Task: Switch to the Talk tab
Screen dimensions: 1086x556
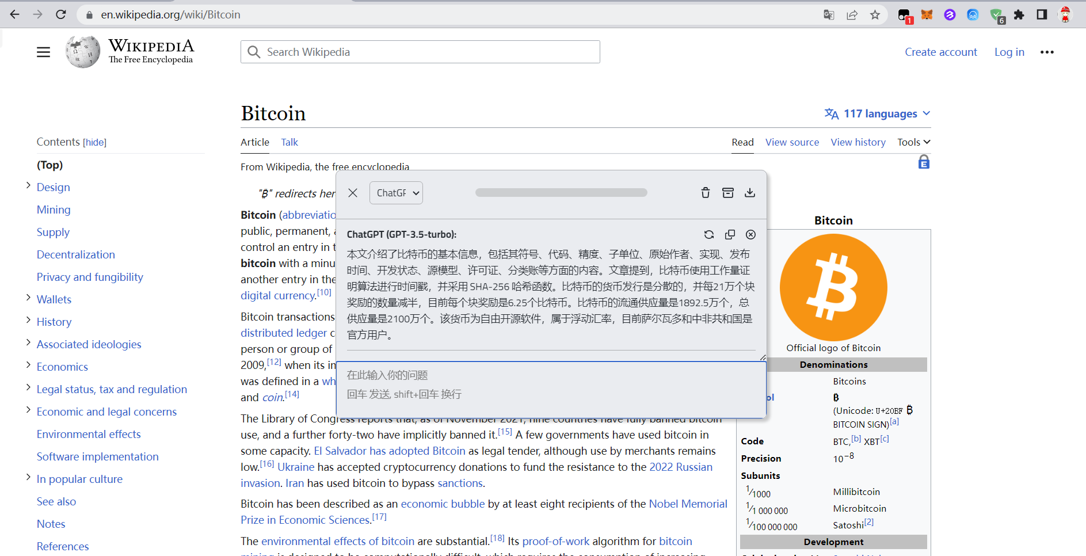Action: click(x=289, y=142)
